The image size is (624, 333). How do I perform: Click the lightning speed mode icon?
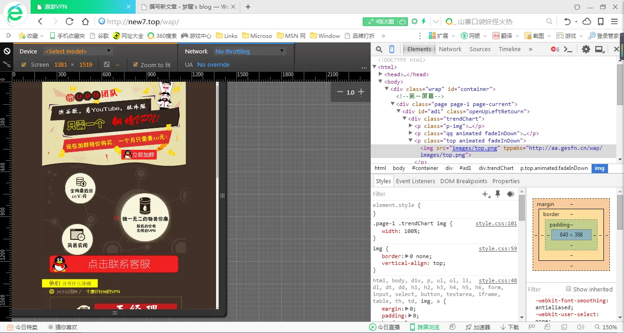(x=423, y=21)
